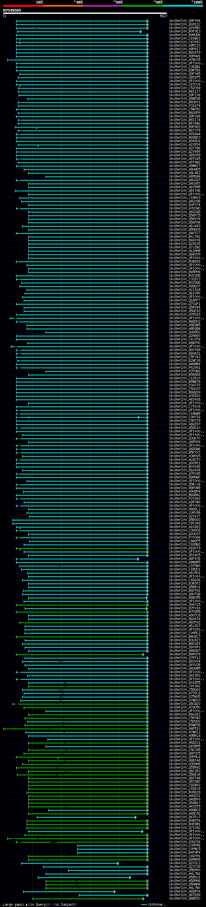
Task: Select hit UniRef100_Q56K10
Action: click(185, 428)
